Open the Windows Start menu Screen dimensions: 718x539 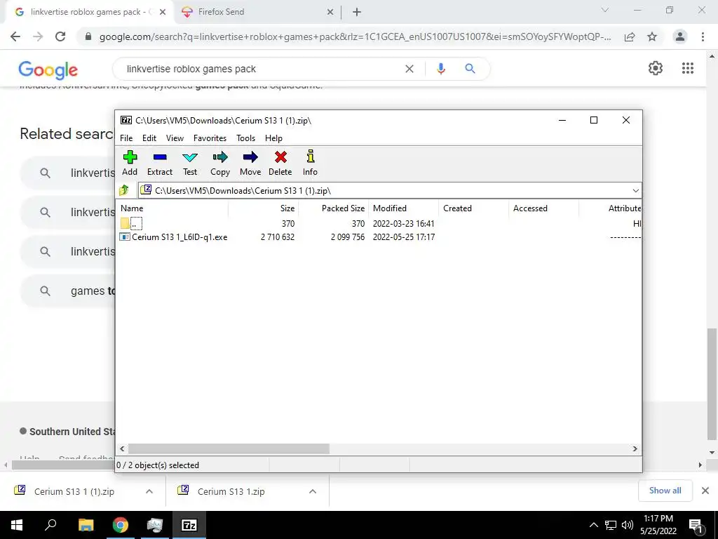click(x=17, y=525)
